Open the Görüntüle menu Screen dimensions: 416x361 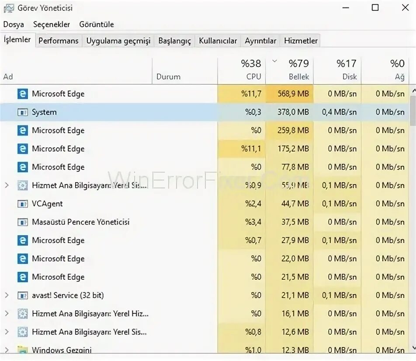[97, 24]
